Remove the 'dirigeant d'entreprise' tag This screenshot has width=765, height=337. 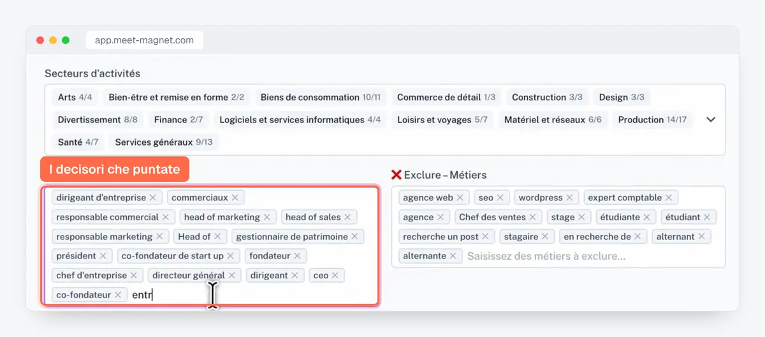coord(153,198)
